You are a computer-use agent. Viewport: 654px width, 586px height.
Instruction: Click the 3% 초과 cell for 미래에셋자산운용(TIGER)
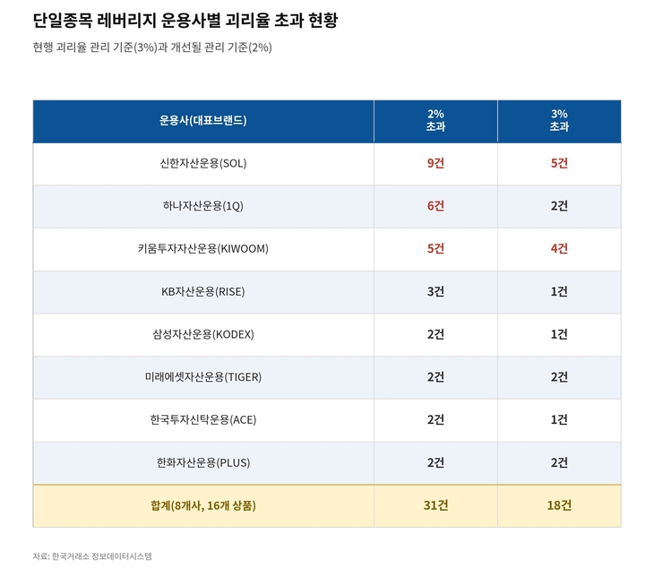pyautogui.click(x=559, y=377)
